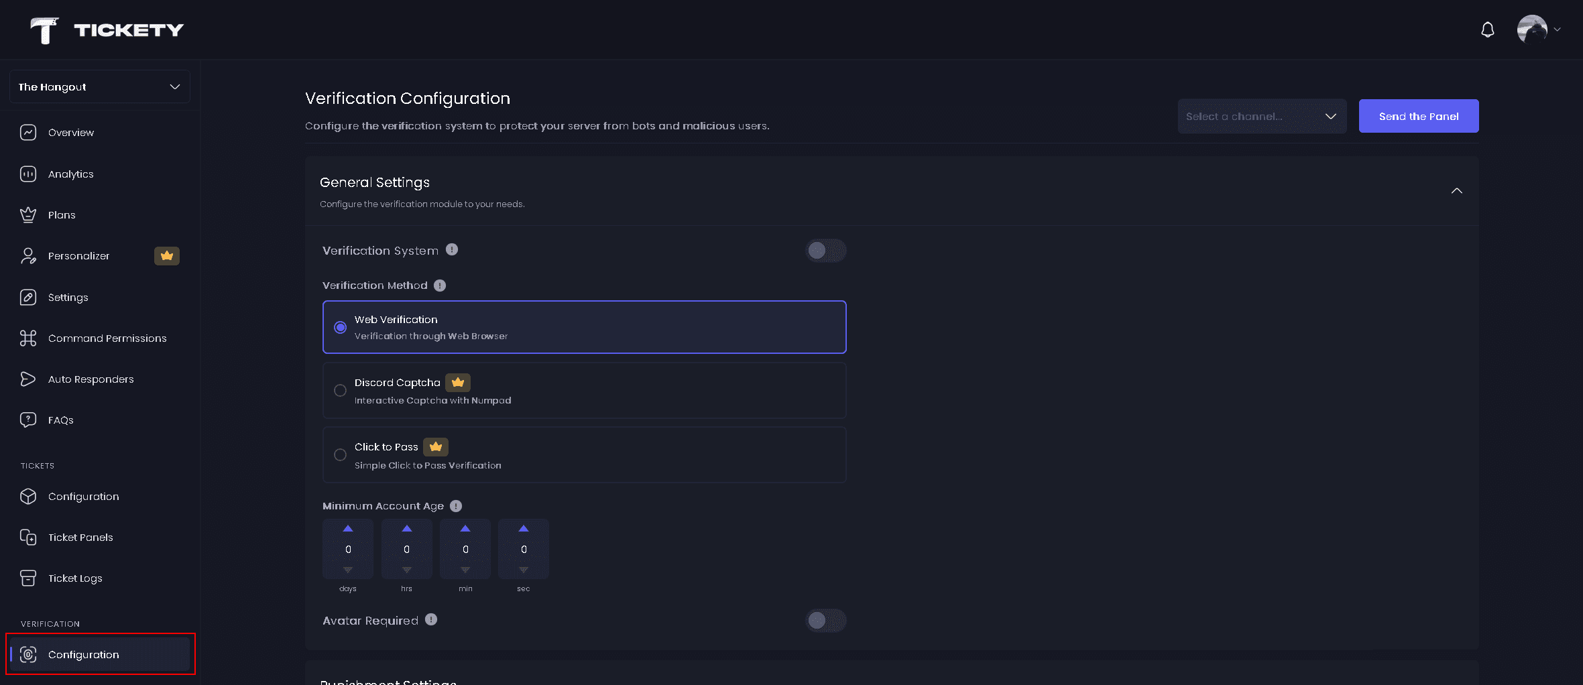Select the Discord Captcha radio option
Image resolution: width=1583 pixels, height=685 pixels.
click(341, 391)
